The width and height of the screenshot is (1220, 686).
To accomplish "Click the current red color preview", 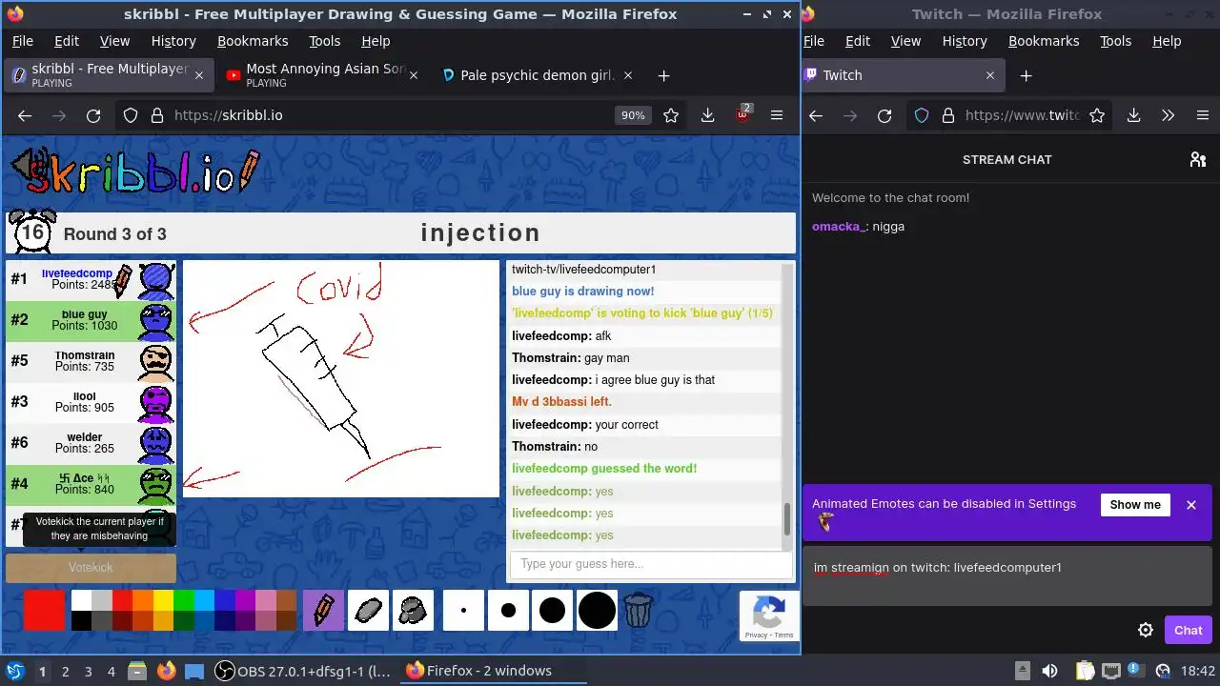I will [x=44, y=611].
